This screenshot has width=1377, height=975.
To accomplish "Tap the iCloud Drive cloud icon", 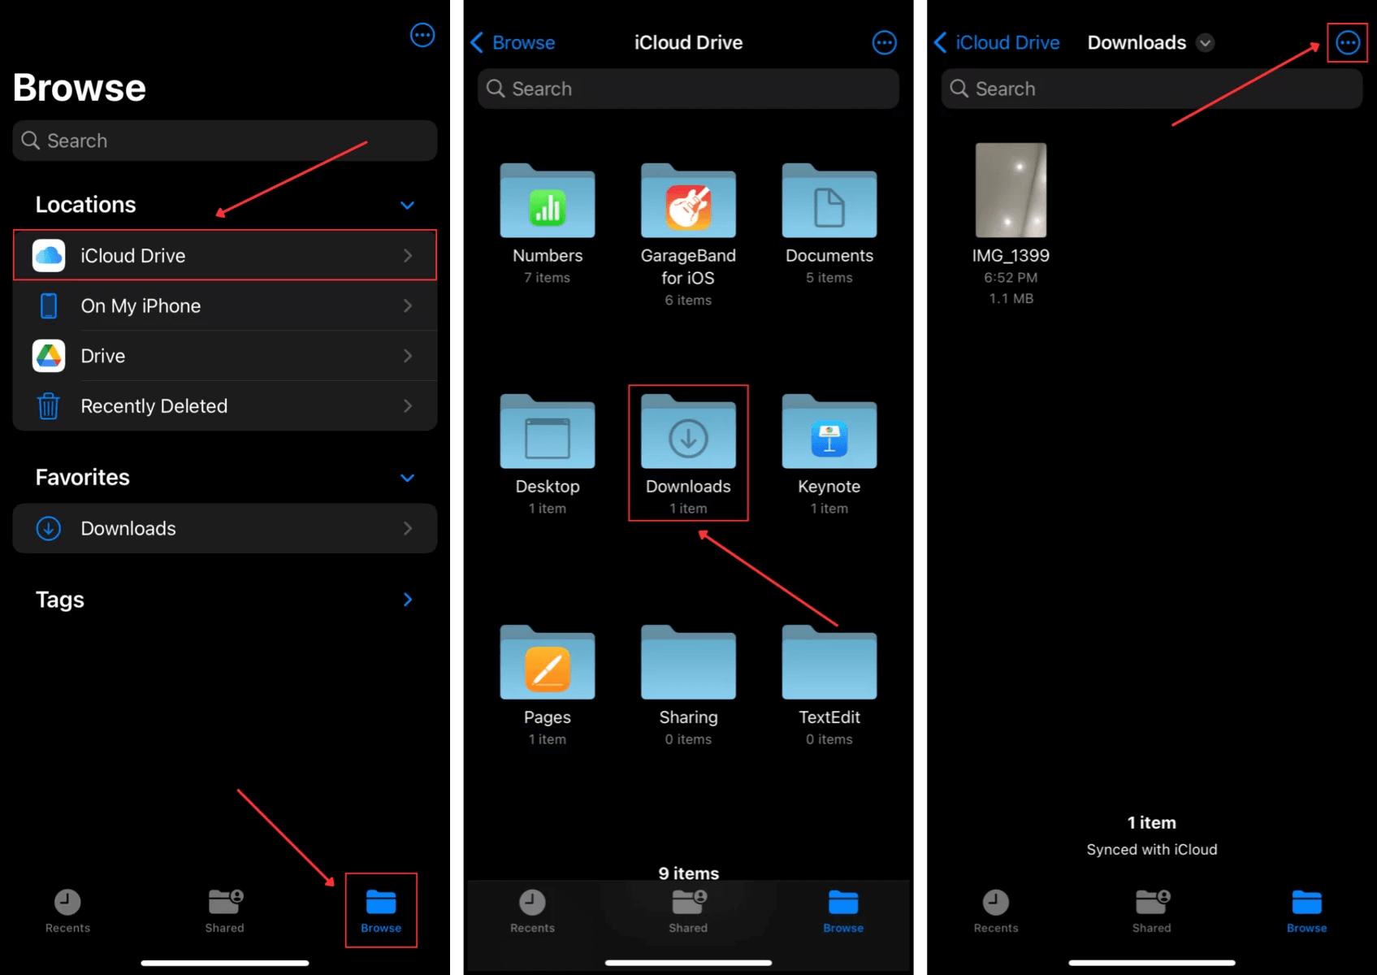I will (x=49, y=255).
